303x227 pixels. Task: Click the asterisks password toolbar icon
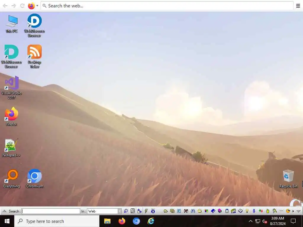click(281, 211)
